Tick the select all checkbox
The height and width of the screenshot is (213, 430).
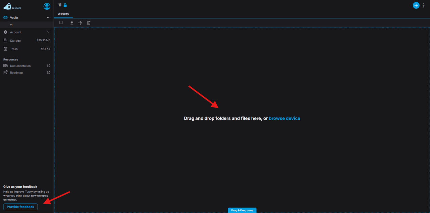(61, 23)
